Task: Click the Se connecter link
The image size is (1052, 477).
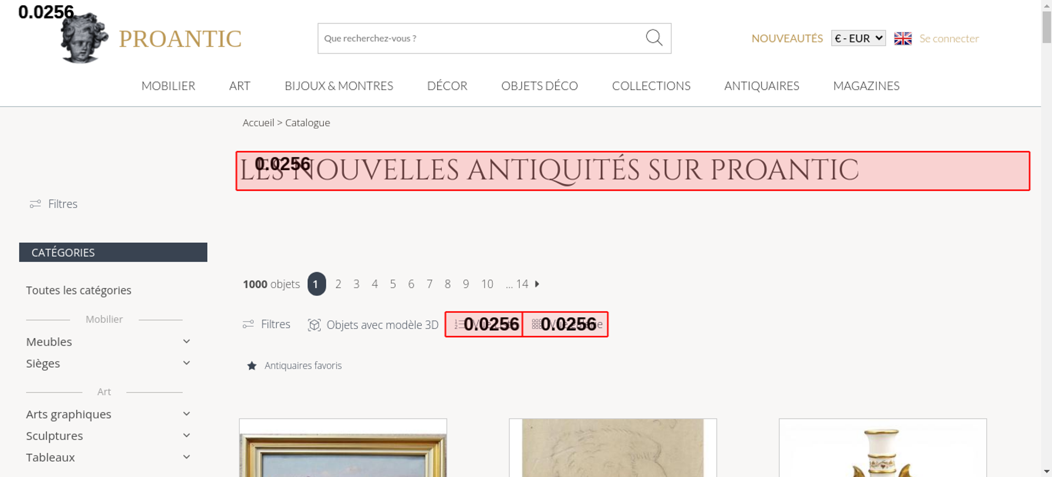Action: point(949,38)
